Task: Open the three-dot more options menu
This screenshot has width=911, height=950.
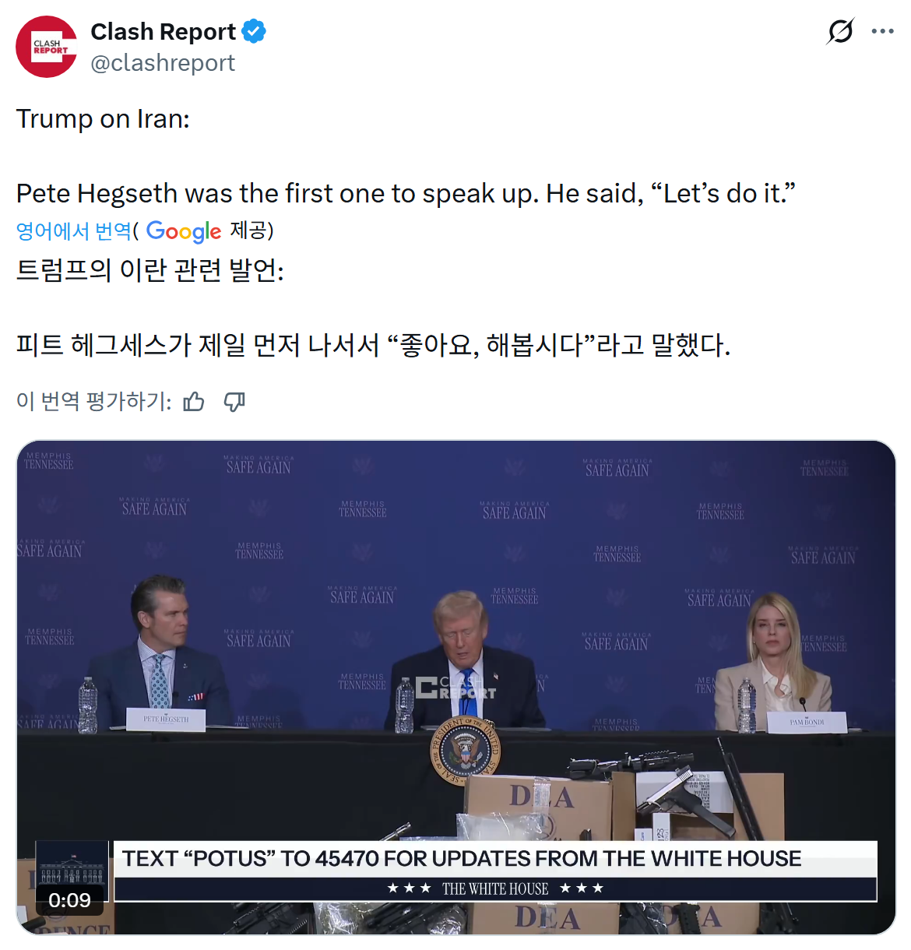Action: point(882,31)
